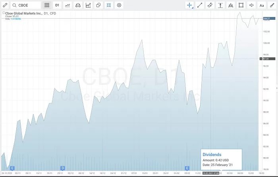Click the 26.10.2020 date label
The height and width of the screenshot is (177, 278).
pos(7,173)
